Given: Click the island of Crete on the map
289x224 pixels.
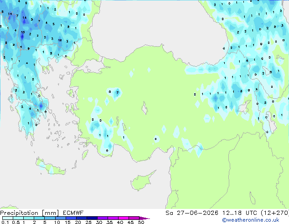Looking at the screenshot, I should click(50, 167).
